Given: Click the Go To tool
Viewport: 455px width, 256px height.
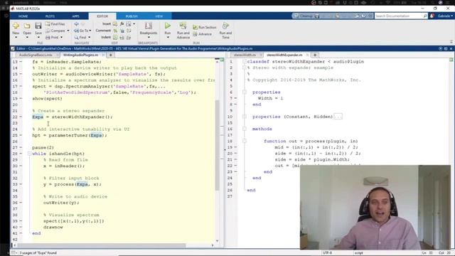Looking at the screenshot, I should pyautogui.click(x=82, y=31).
